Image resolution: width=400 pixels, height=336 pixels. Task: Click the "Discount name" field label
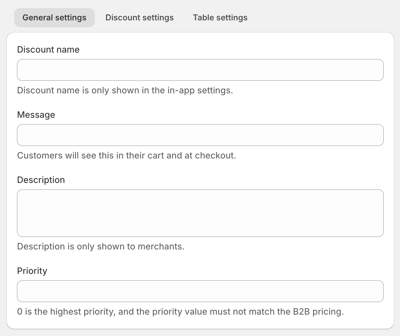48,50
